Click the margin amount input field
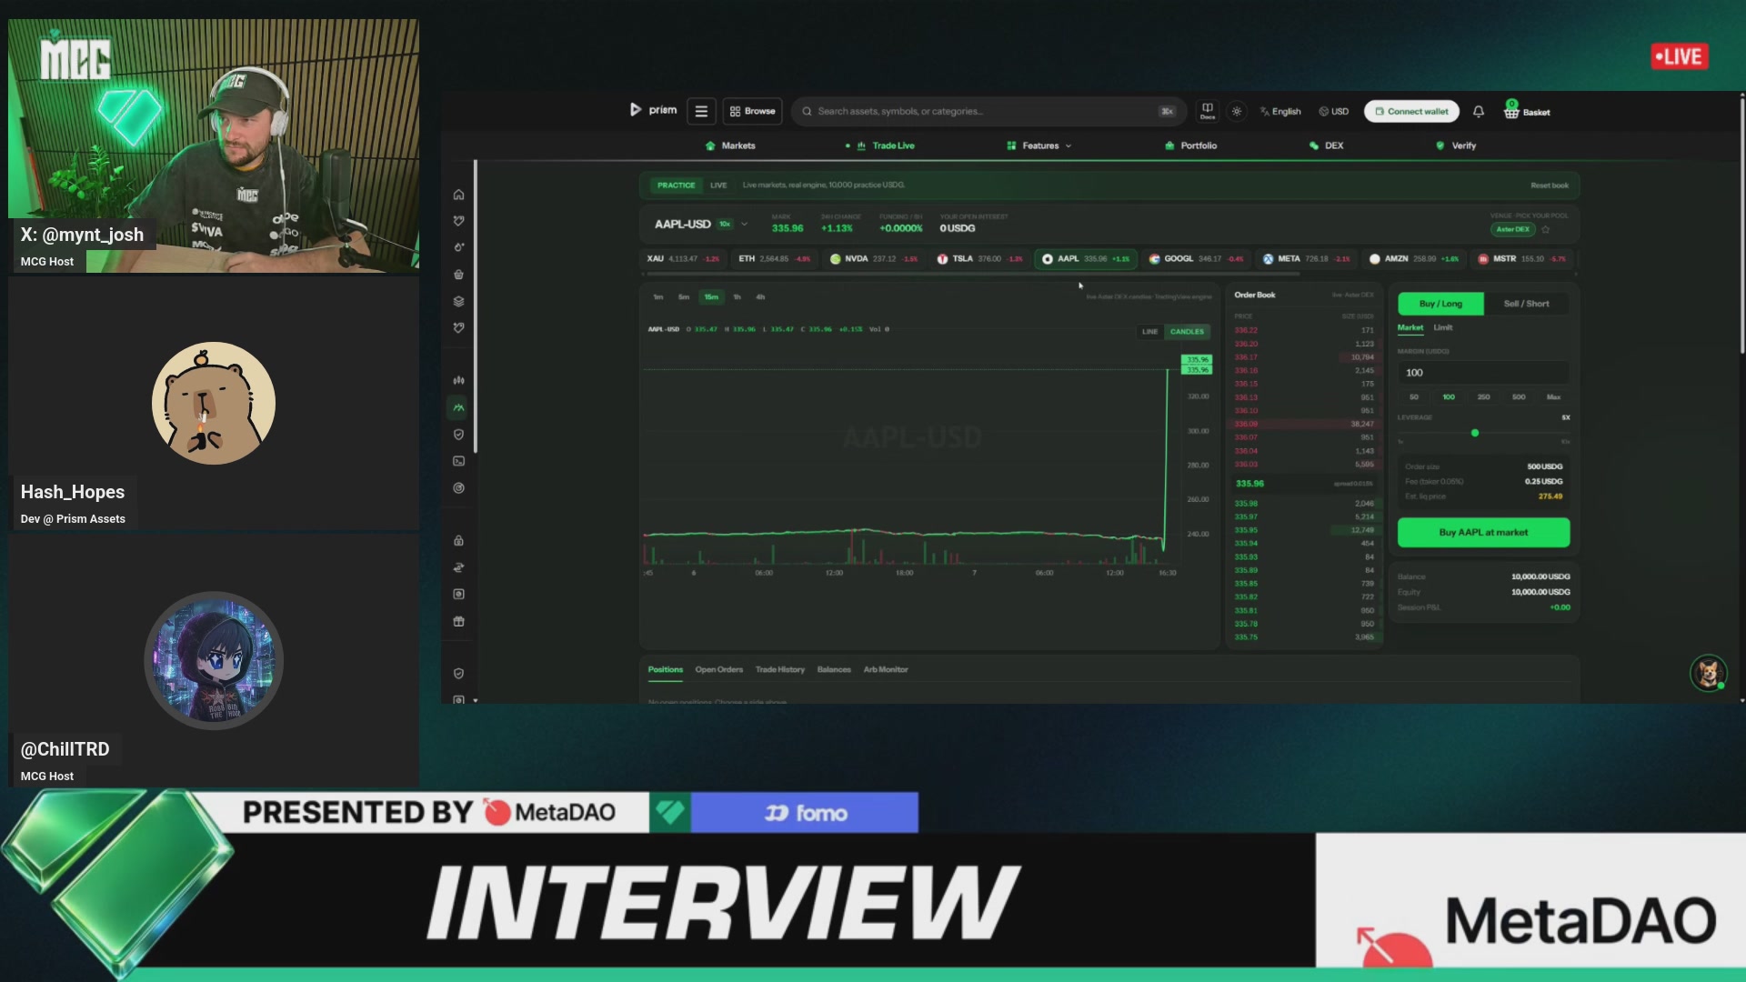1746x982 pixels. click(1483, 373)
